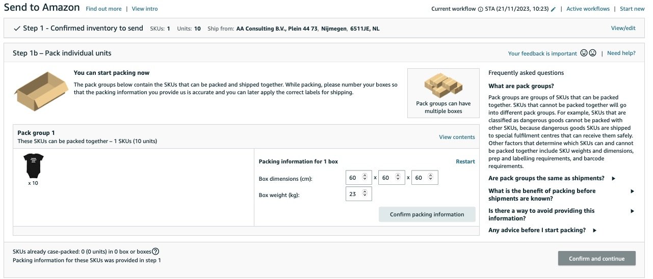Viewport: 653px width, 279px height.
Task: Click the Box weight (kg) field
Action: point(358,194)
